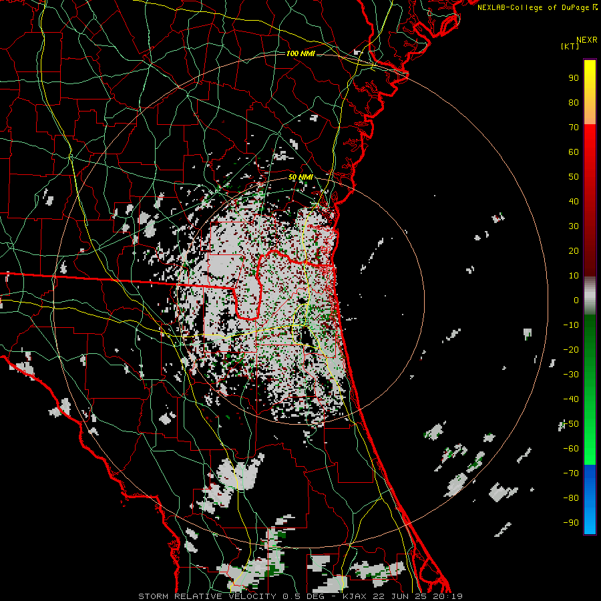Click the -20 value on the velocity scale
Viewport: 601px width, 601px height.
571,349
